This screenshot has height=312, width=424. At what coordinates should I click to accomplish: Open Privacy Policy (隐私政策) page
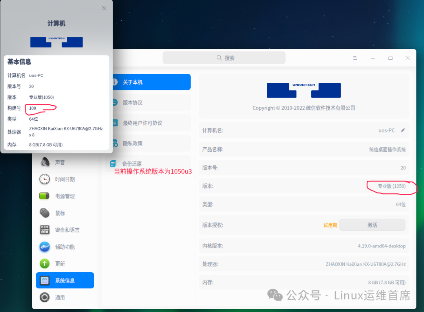152,143
